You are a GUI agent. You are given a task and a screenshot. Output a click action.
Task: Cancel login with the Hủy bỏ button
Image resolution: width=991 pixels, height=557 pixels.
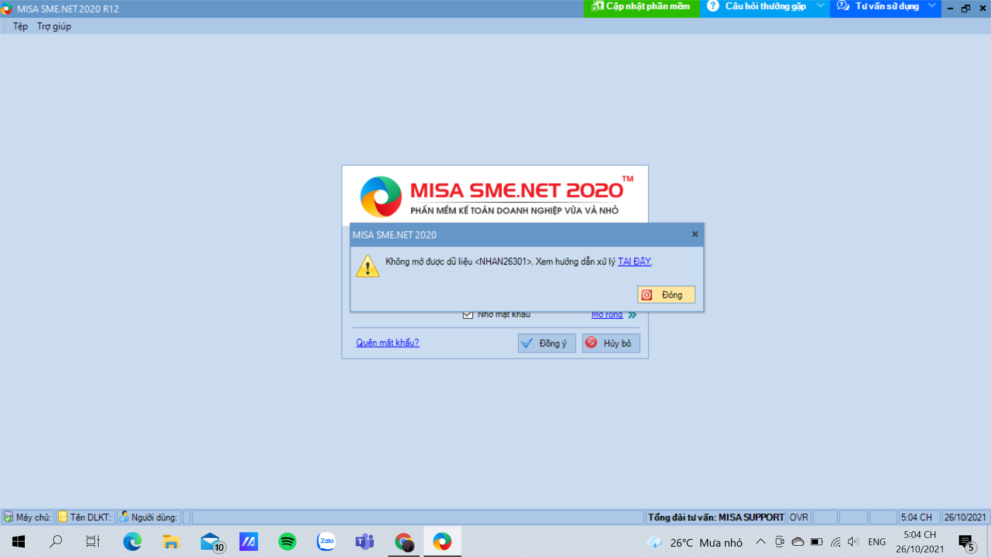click(611, 343)
